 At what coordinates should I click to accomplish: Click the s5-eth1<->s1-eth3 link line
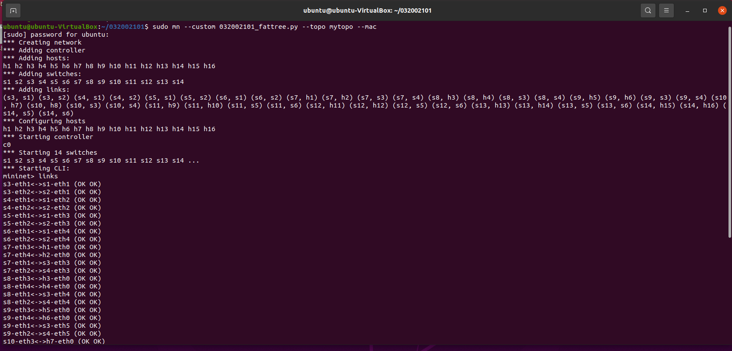tap(52, 215)
